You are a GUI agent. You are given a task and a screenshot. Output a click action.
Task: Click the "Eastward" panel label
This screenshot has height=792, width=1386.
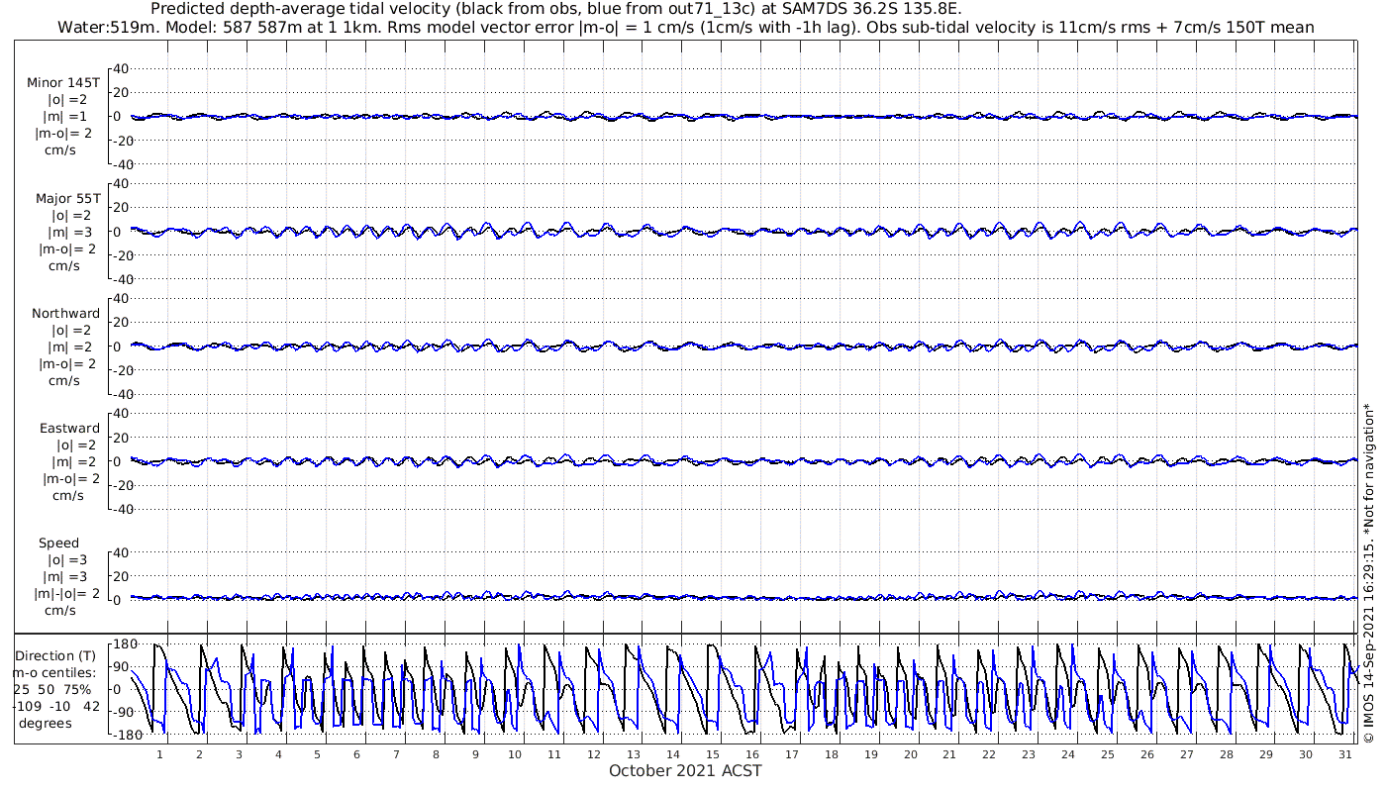[x=69, y=429]
